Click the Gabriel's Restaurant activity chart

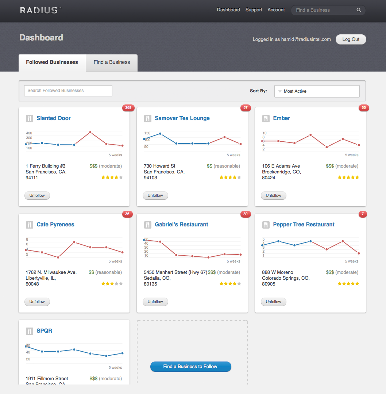point(192,248)
